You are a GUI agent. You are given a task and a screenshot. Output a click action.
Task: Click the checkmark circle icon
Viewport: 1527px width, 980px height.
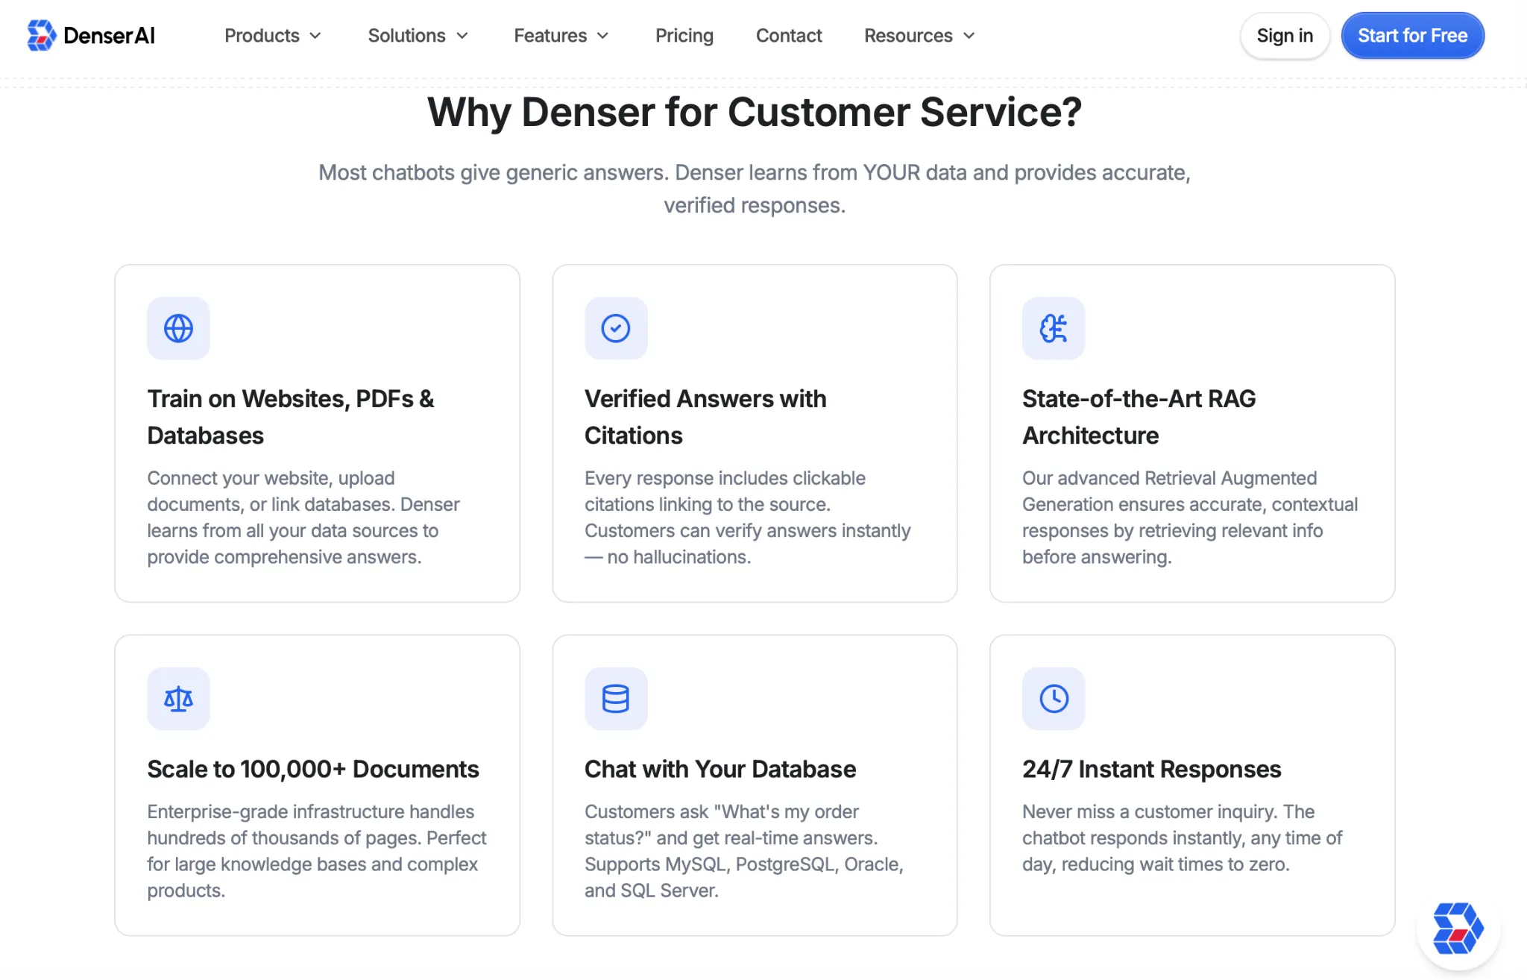[x=616, y=328]
